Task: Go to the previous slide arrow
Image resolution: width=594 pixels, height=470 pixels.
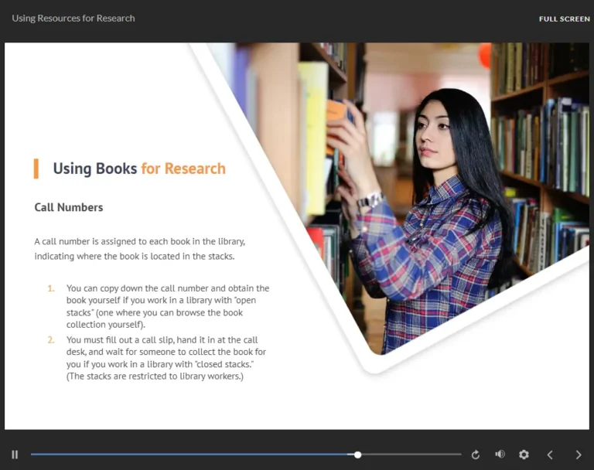Action: click(550, 455)
